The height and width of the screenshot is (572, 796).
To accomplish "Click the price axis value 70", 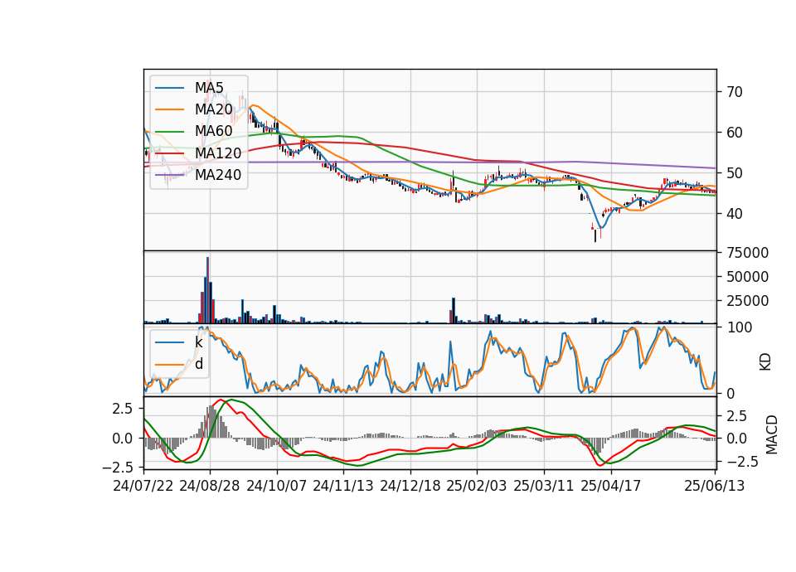I will coord(734,92).
